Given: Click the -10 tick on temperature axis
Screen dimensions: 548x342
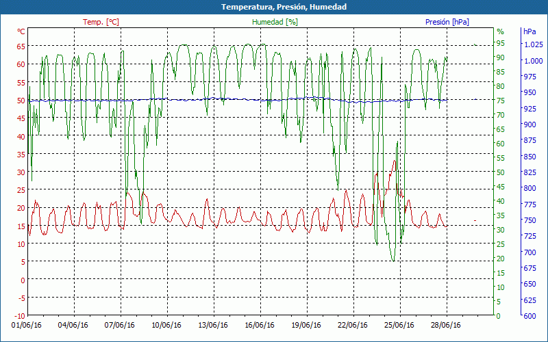Looking at the screenshot, I should point(20,316).
